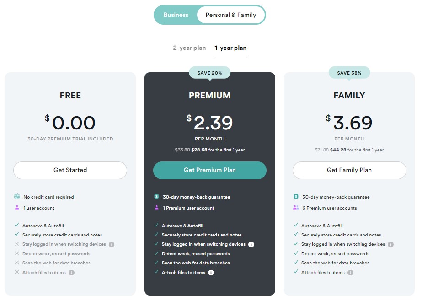Click the Free plan single user icon
The width and height of the screenshot is (422, 301).
point(17,208)
